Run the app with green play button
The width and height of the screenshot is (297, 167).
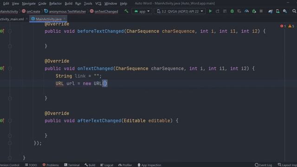210,11
